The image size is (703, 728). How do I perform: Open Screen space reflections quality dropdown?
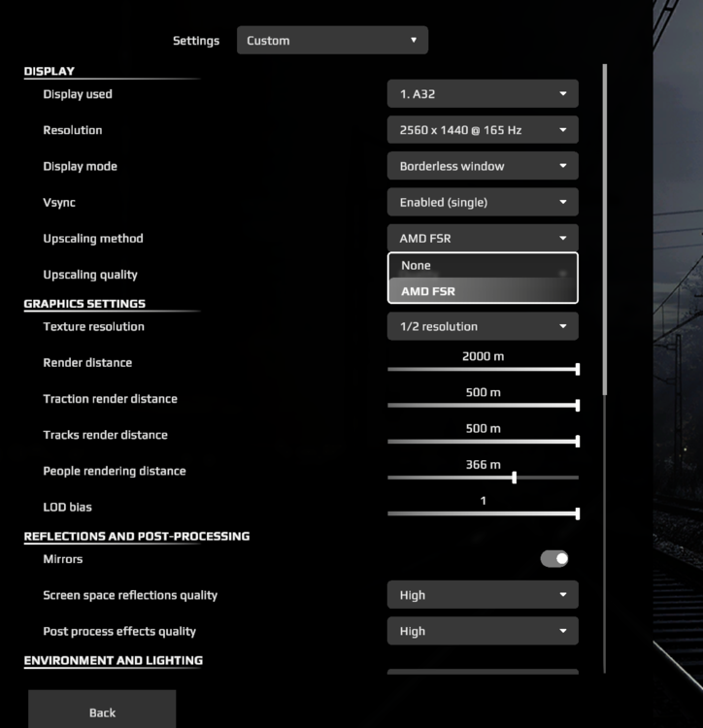point(482,595)
